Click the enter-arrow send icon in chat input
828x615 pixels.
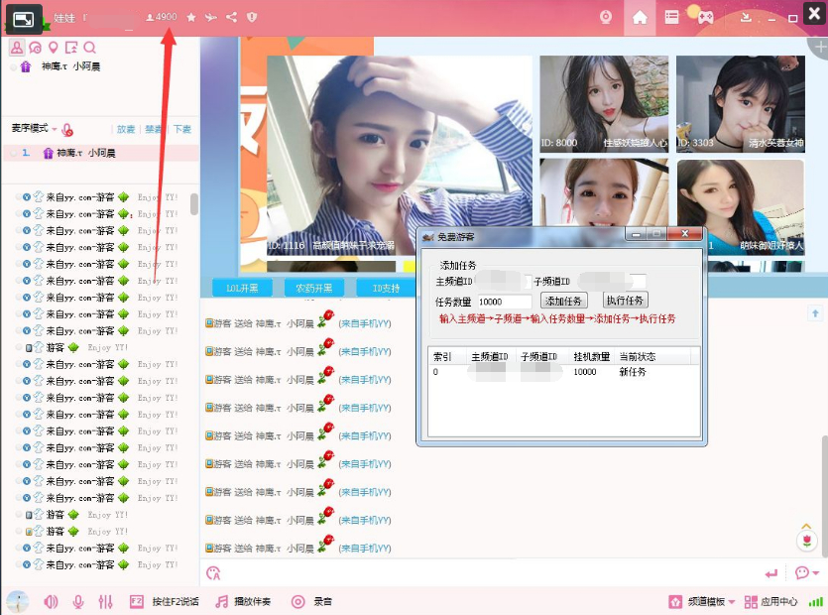770,573
